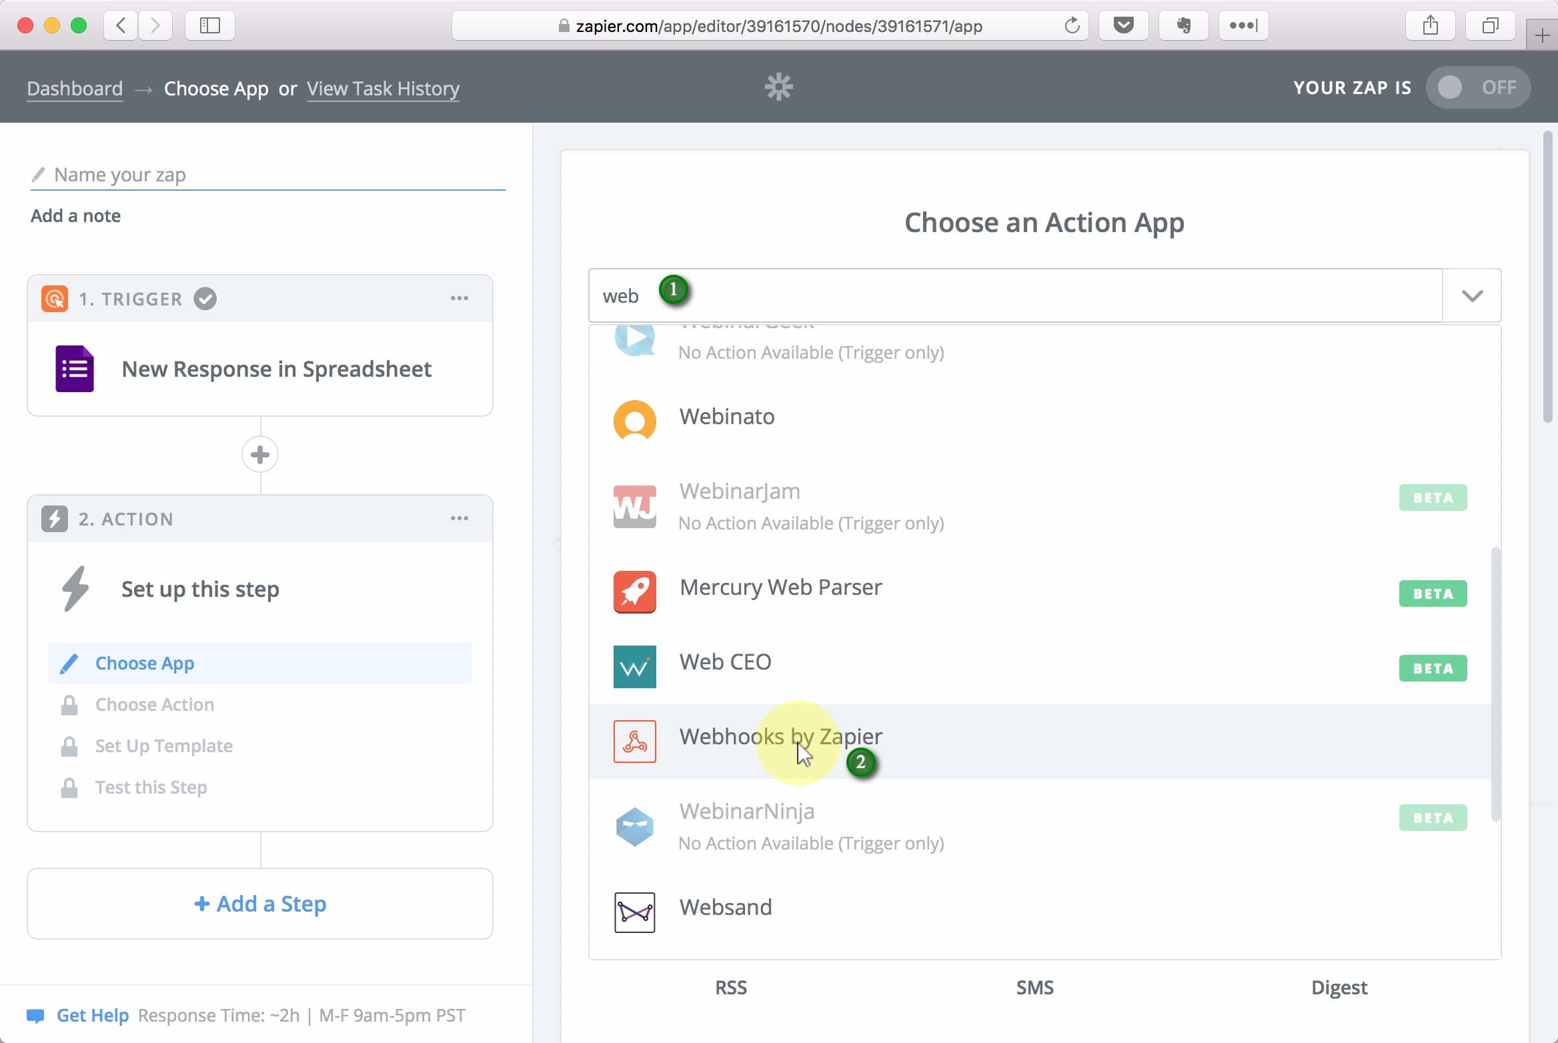Open the dots extension button
Viewport: 1558px width, 1043px height.
point(1244,25)
